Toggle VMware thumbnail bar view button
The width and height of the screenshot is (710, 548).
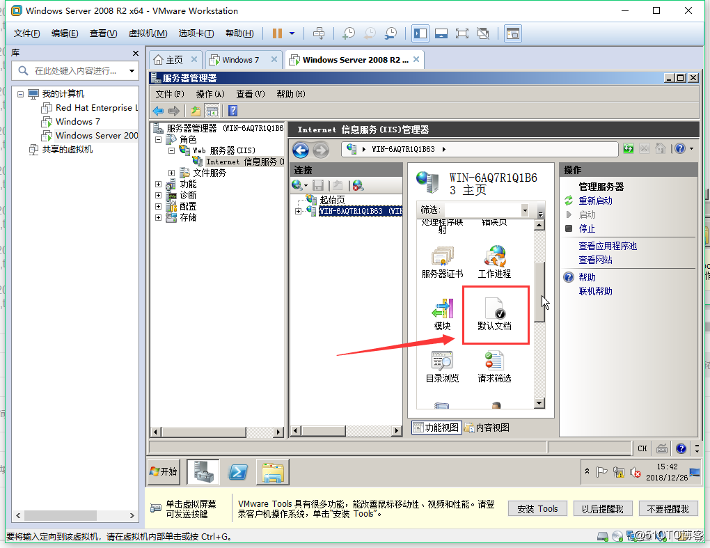click(x=441, y=33)
